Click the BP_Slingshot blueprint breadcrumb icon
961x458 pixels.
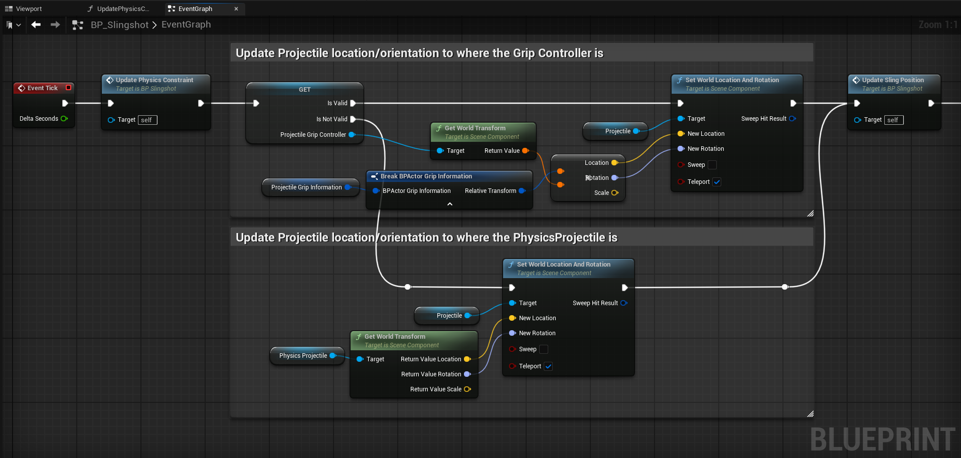click(78, 25)
